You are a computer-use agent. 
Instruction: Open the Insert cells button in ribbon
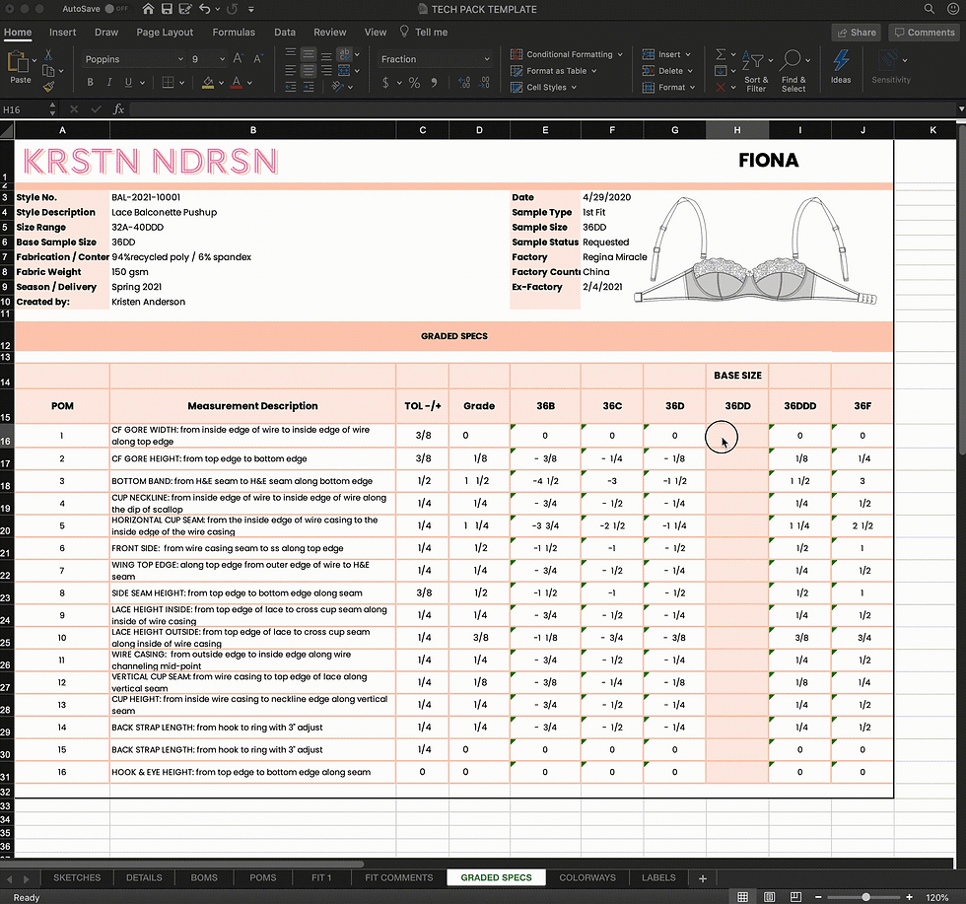tap(666, 54)
